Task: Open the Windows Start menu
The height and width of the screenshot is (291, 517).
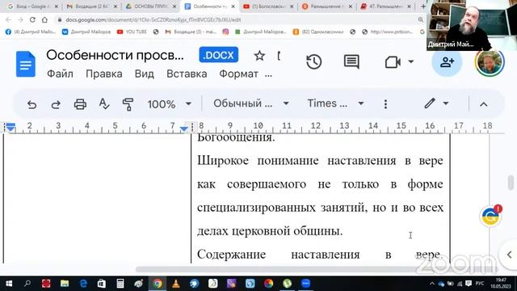Action: [9, 284]
